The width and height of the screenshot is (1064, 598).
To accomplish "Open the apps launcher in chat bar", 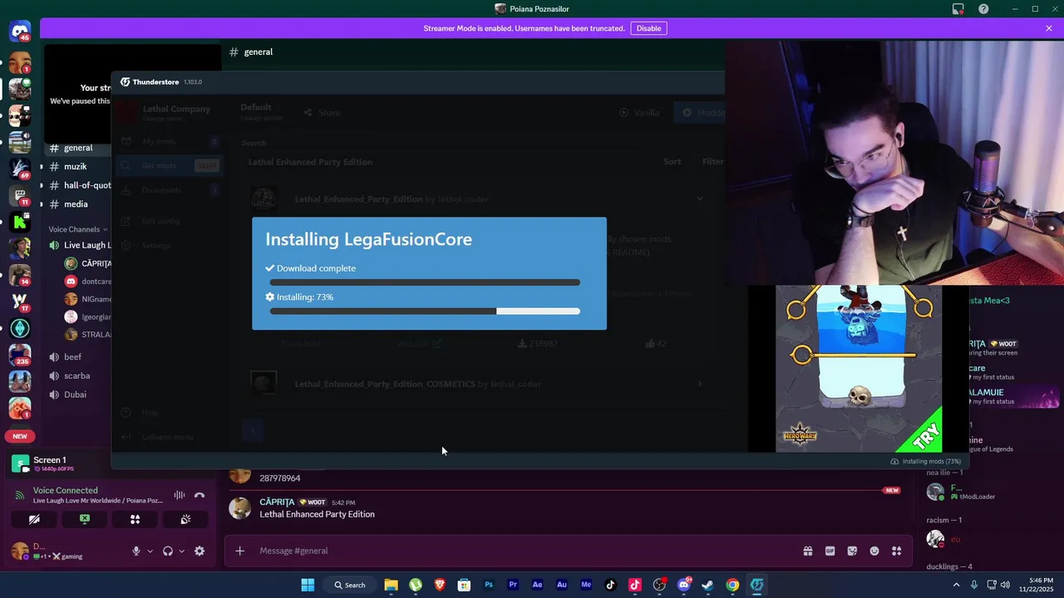I will (896, 551).
